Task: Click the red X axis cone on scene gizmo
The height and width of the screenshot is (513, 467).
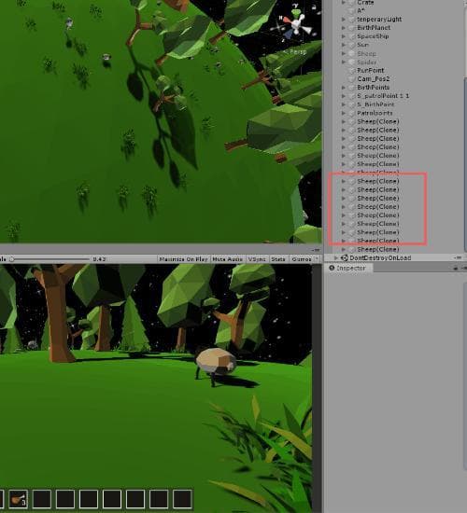Action: [287, 21]
